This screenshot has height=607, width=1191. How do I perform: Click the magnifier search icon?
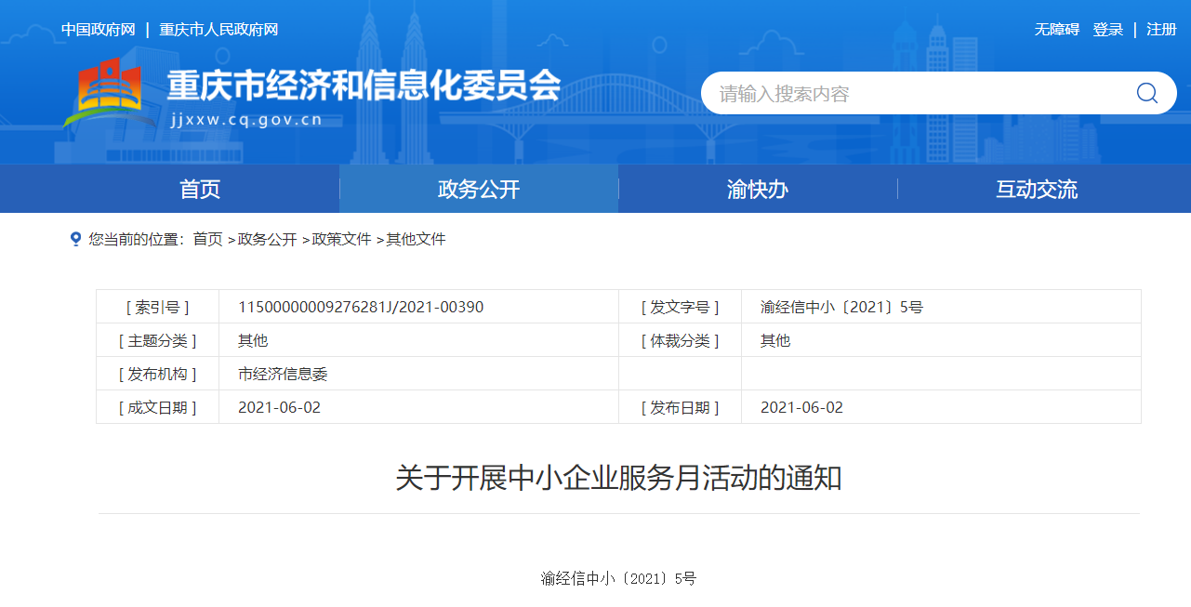tap(1146, 93)
